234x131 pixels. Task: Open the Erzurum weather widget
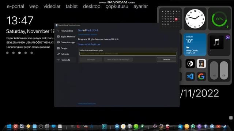tap(195, 45)
